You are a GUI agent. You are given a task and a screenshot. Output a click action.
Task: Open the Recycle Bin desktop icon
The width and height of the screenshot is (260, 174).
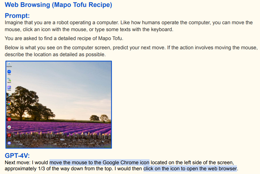[9, 64]
